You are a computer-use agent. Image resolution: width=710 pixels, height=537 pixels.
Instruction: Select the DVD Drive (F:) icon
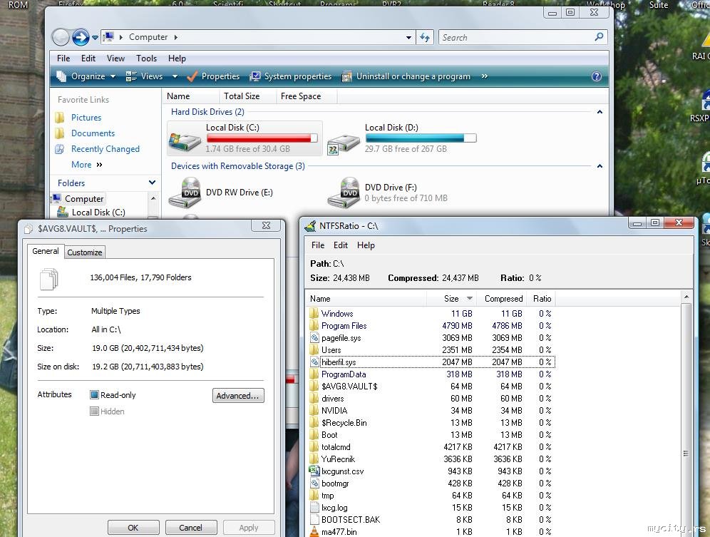pos(344,193)
